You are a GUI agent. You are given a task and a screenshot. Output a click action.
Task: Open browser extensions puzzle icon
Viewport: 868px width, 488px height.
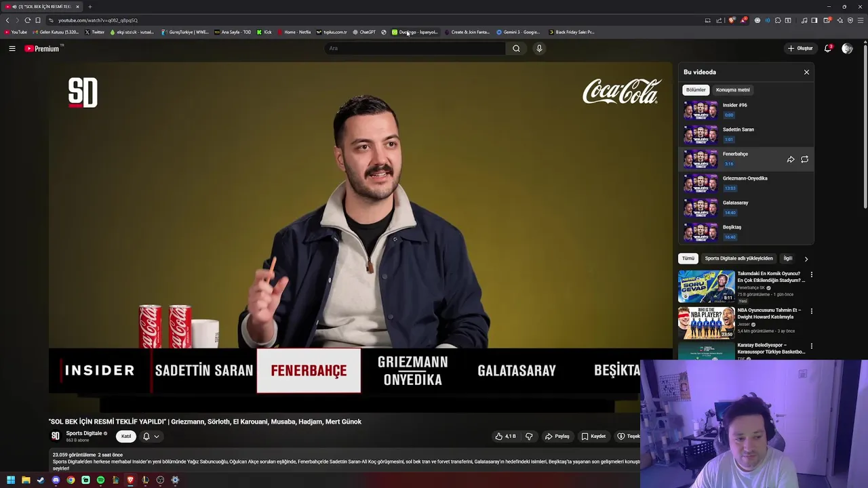(x=778, y=20)
